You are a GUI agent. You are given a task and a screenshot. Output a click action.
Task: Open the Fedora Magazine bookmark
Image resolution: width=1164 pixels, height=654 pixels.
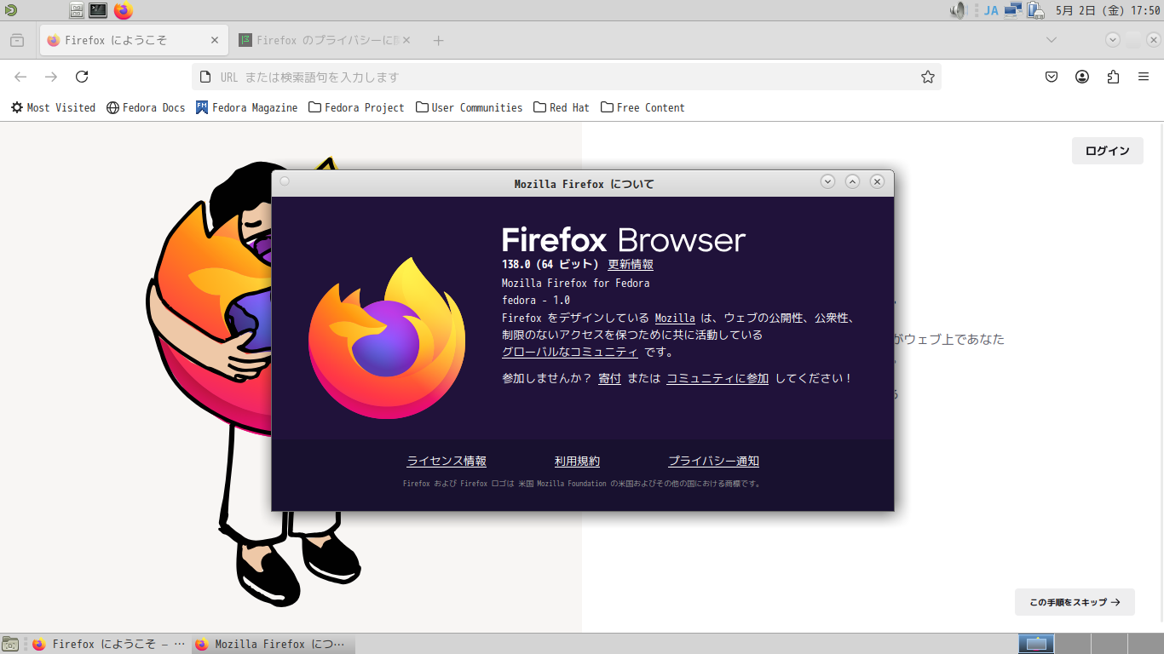[246, 107]
